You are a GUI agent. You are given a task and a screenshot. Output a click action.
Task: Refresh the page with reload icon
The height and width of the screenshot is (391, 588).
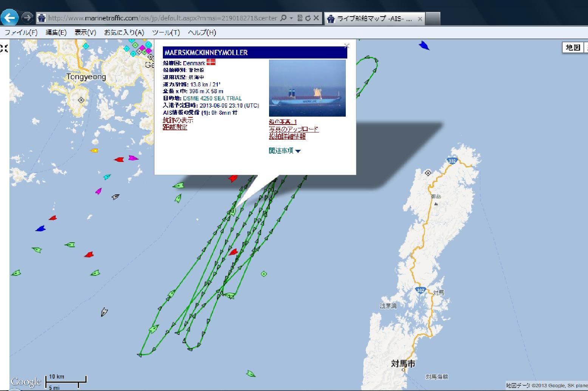click(x=308, y=18)
